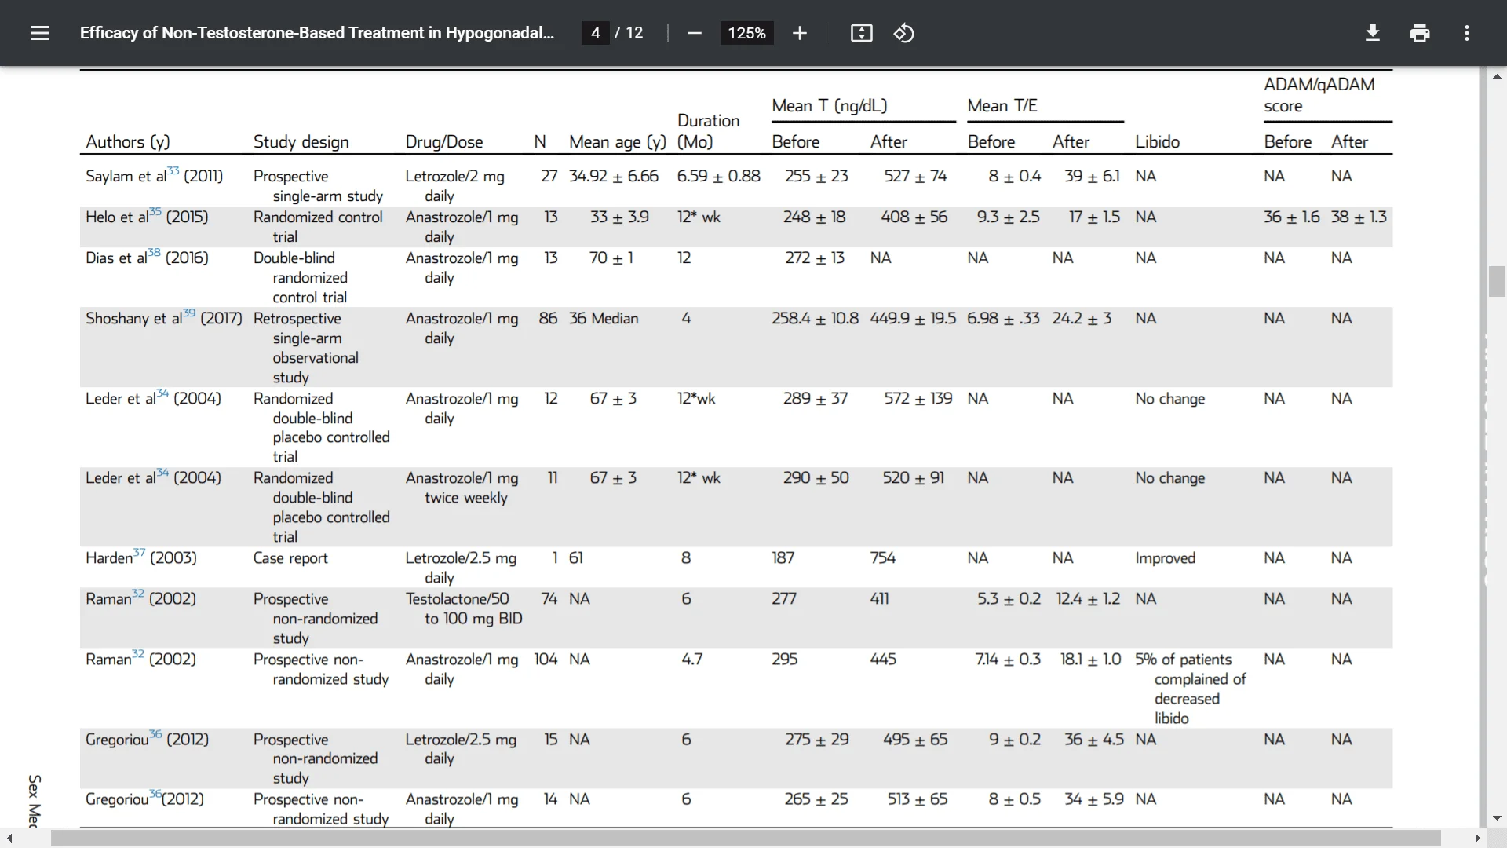Click the 'twice weekly' dosing text

tap(466, 498)
